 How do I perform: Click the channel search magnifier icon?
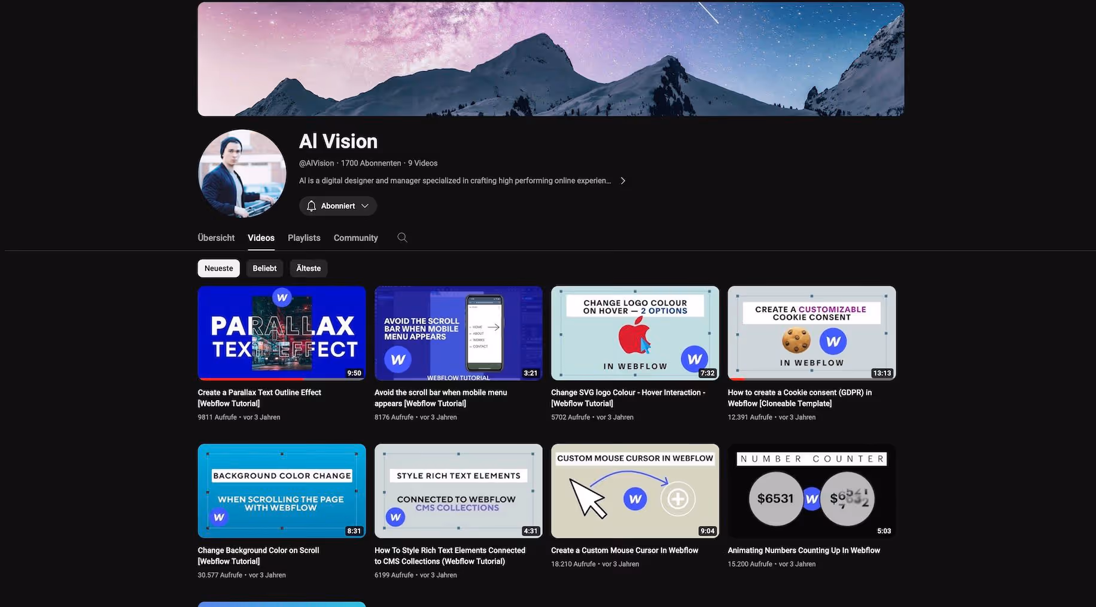tap(403, 237)
